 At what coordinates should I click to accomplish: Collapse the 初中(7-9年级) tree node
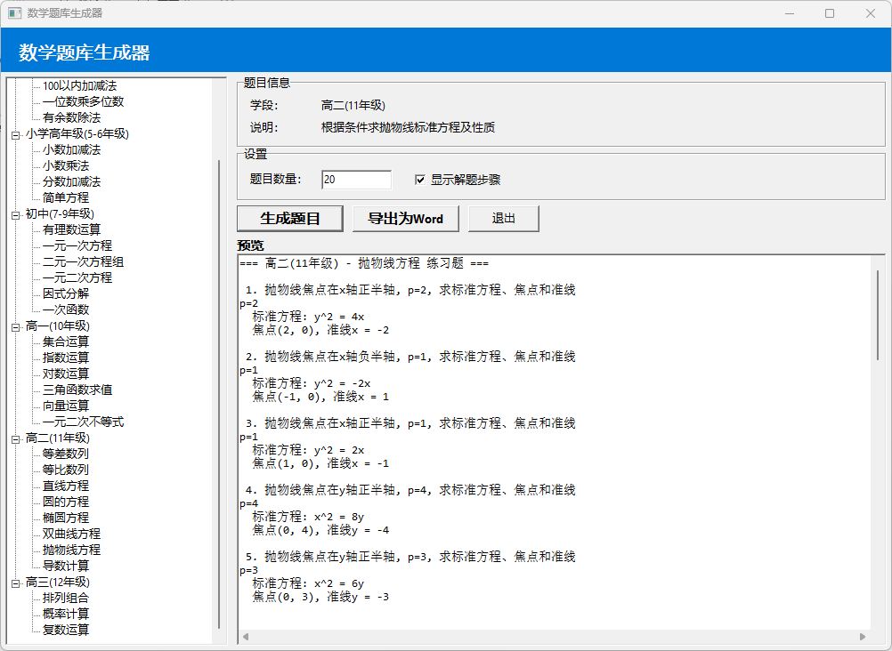(15, 215)
